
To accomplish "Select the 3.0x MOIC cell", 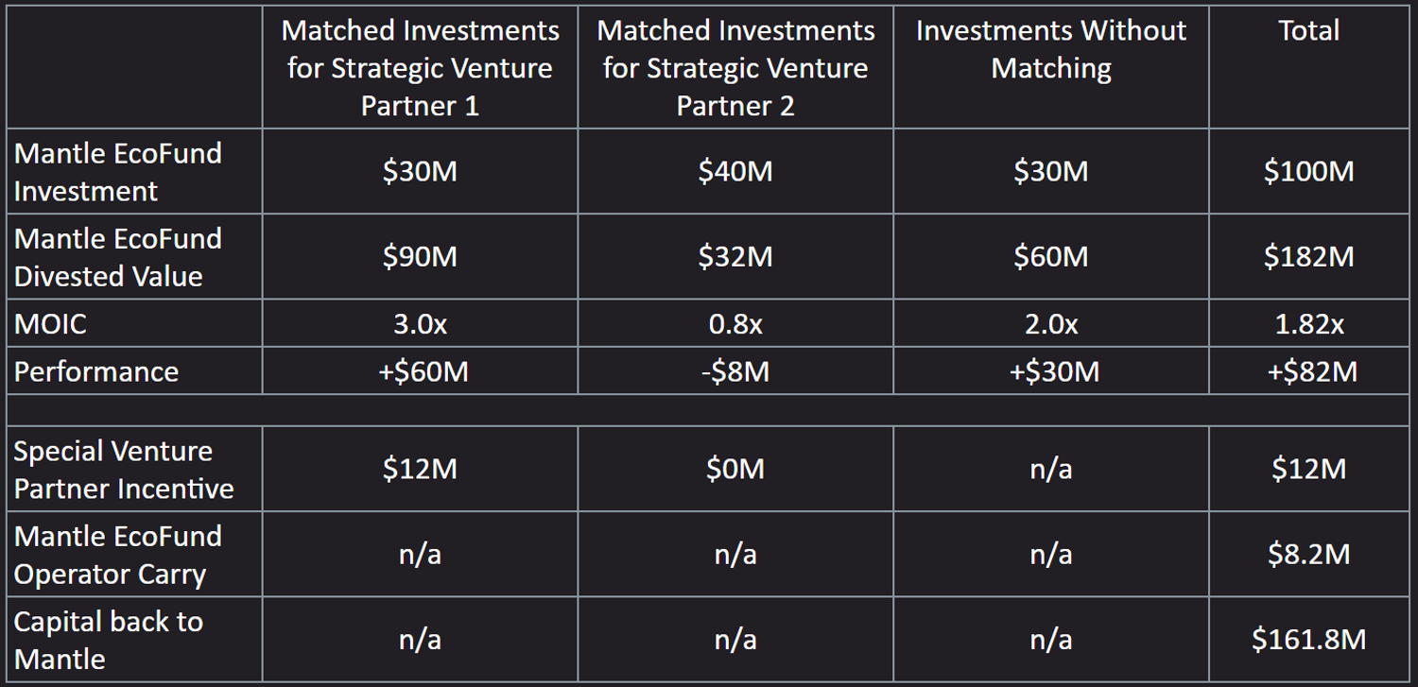I will click(x=420, y=324).
